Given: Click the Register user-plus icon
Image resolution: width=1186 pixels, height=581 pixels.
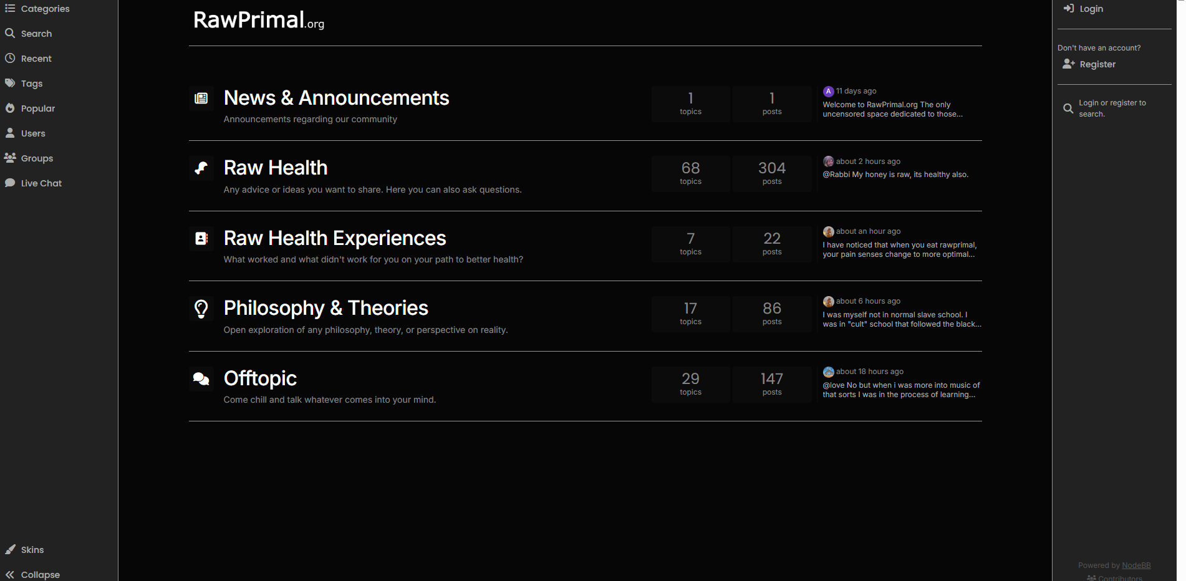Looking at the screenshot, I should [x=1069, y=64].
